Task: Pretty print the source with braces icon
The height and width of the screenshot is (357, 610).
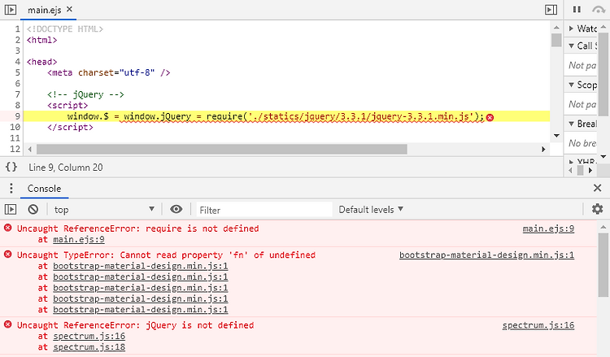Action: click(x=11, y=167)
